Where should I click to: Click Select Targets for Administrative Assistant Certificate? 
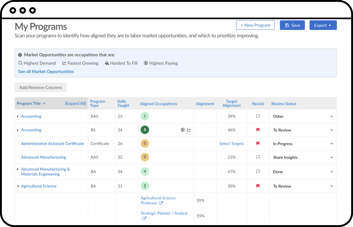(232, 144)
